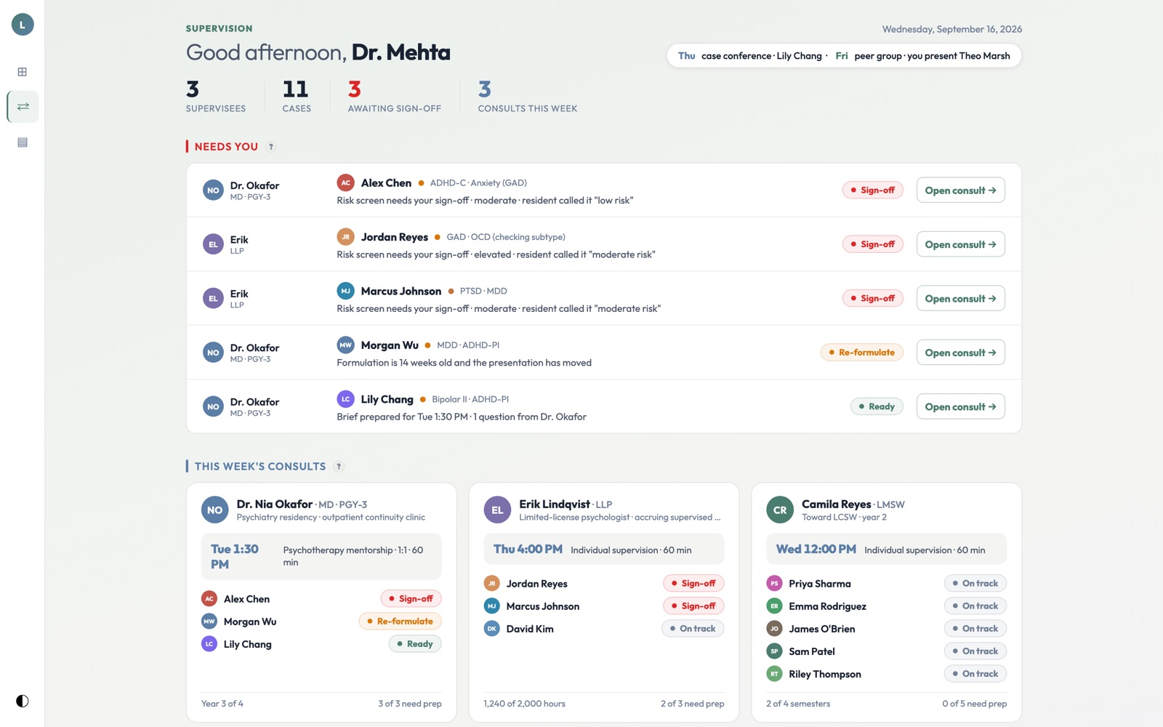Click the EL avatar on Erik Lindqvist card

pos(497,510)
